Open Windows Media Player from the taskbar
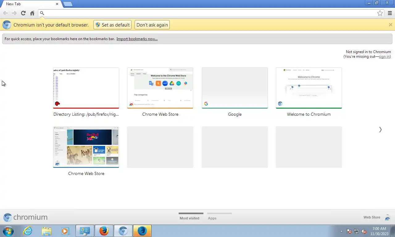Screen dimensions: 395x237 click(65, 231)
